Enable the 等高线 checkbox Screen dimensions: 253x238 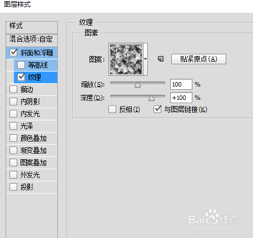(x=21, y=65)
